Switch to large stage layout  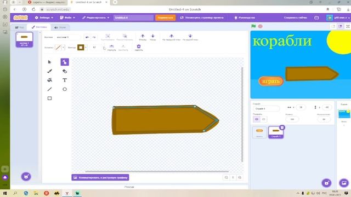pyautogui.click(x=340, y=26)
